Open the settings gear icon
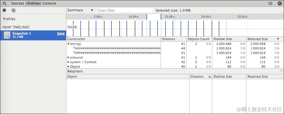The height and width of the screenshot is (114, 284). (280, 3)
